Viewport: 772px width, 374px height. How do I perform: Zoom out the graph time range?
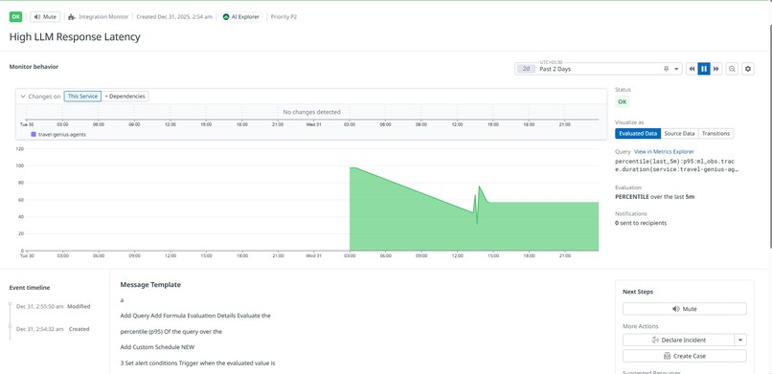click(x=732, y=69)
